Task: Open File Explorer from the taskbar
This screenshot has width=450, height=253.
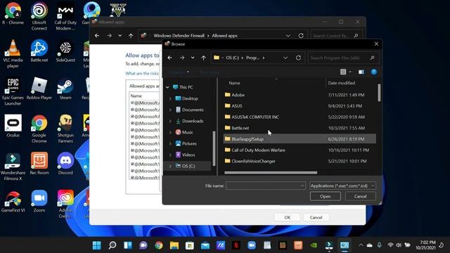Action: click(x=174, y=245)
